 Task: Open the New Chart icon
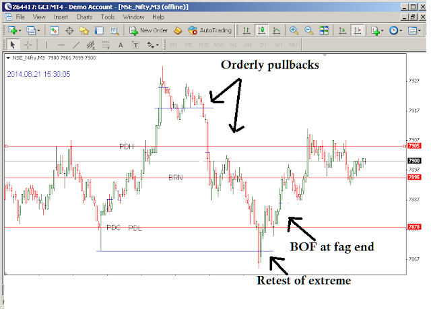coord(12,30)
